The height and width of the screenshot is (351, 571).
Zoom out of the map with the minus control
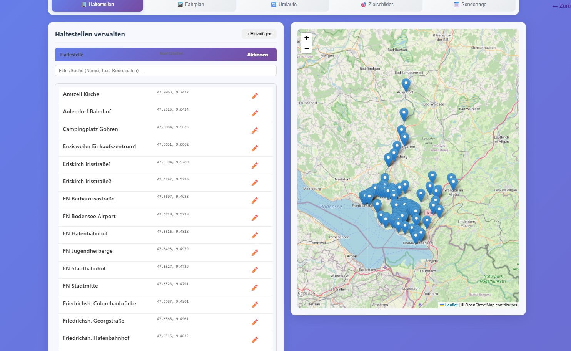tap(306, 48)
